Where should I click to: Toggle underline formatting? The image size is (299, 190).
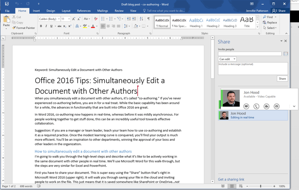pyautogui.click(x=51, y=26)
